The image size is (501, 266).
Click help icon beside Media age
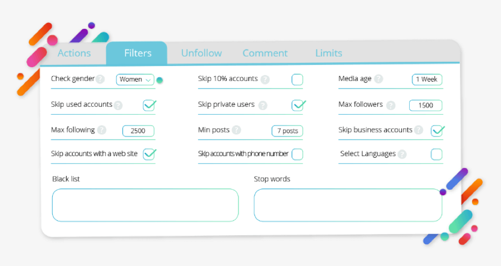[x=378, y=79]
